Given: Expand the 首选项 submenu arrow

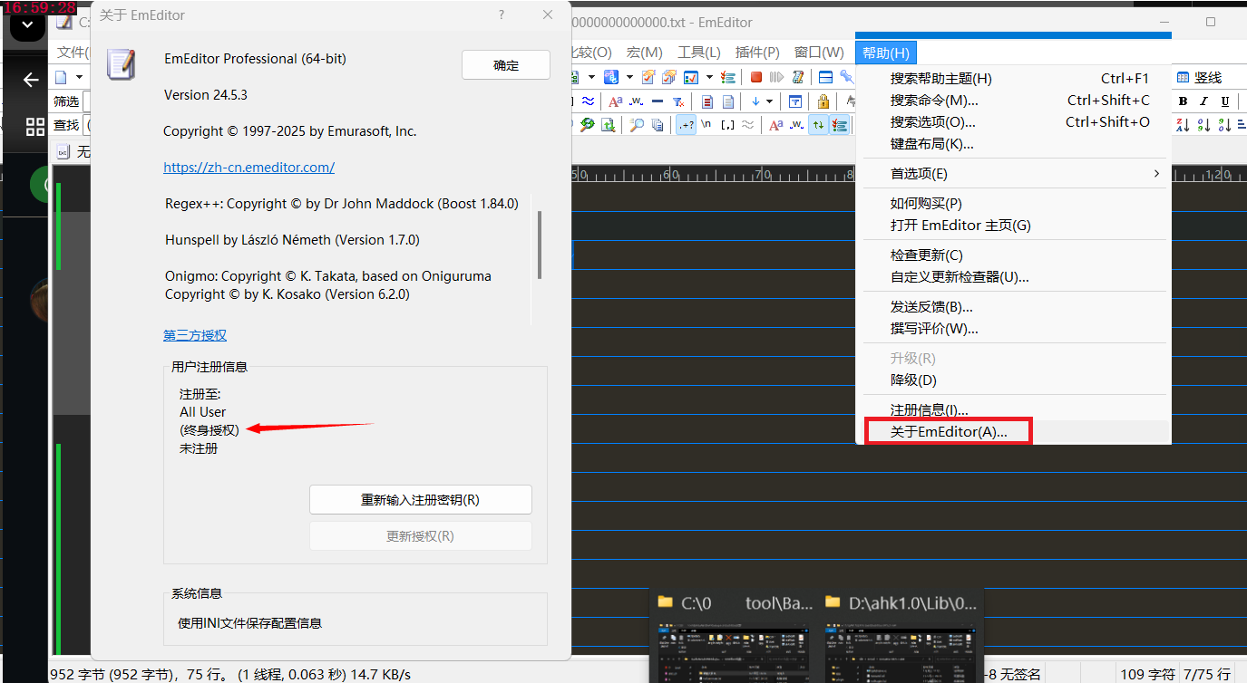Looking at the screenshot, I should pos(1156,173).
